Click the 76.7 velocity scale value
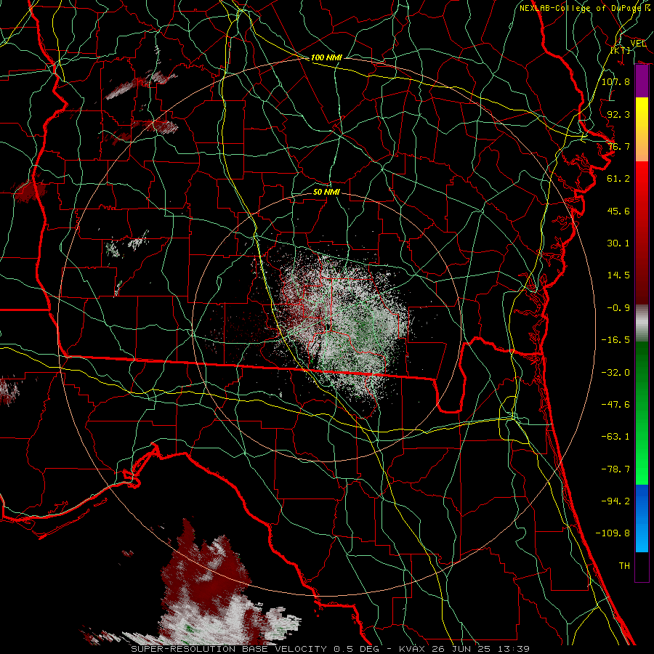The image size is (654, 654). point(618,146)
